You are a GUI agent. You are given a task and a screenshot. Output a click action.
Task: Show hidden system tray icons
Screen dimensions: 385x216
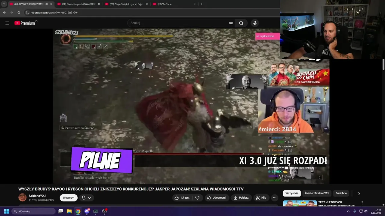click(x=348, y=211)
